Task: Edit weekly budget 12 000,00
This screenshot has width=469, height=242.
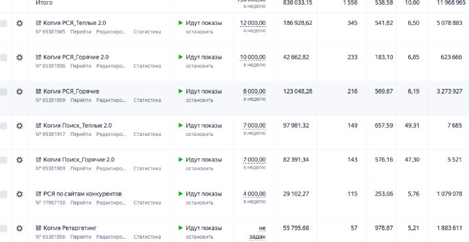Action: [x=253, y=23]
